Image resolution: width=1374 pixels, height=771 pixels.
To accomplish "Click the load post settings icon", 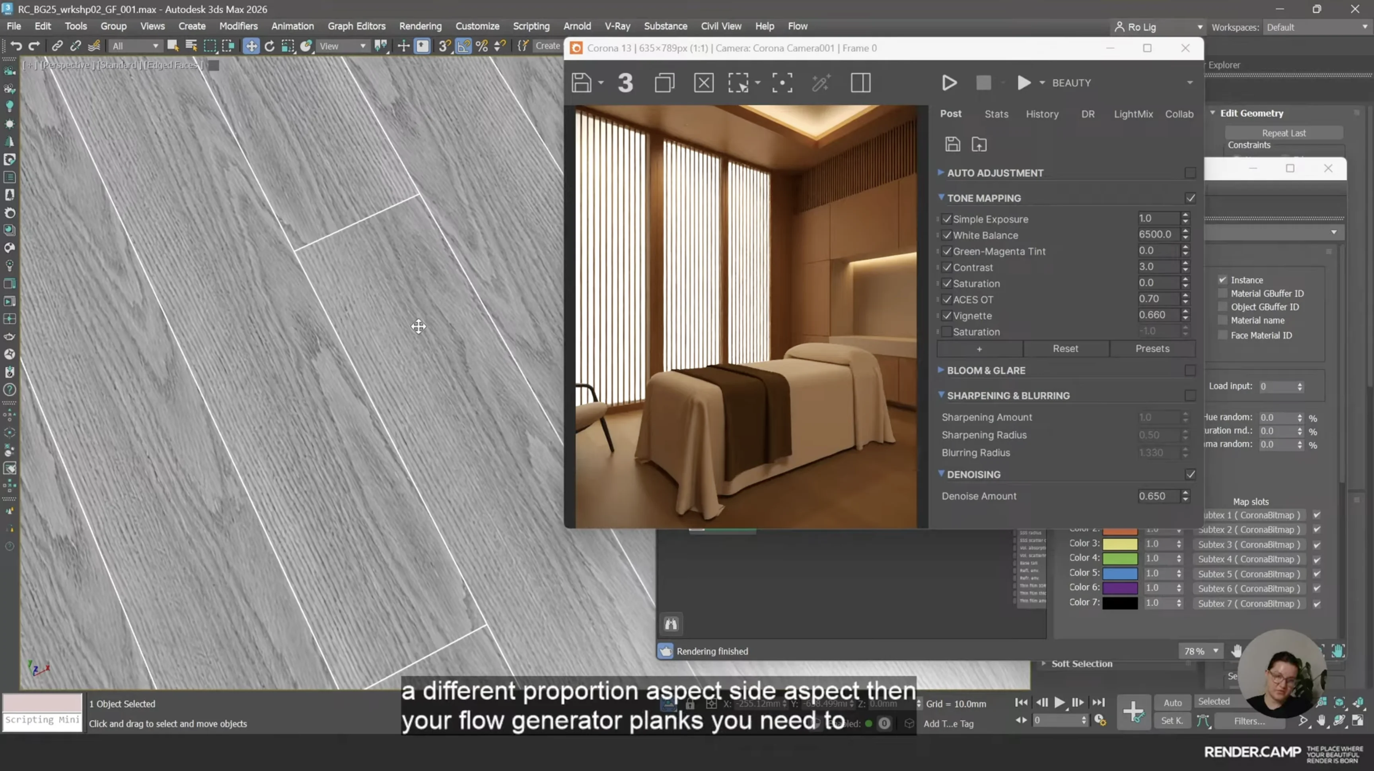I will click(x=979, y=144).
